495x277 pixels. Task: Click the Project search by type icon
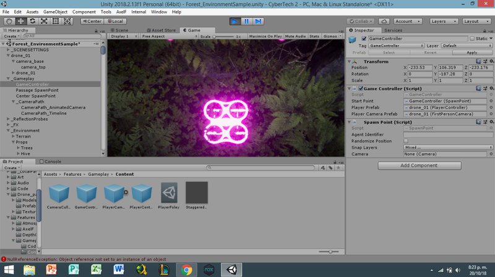[x=322, y=168]
